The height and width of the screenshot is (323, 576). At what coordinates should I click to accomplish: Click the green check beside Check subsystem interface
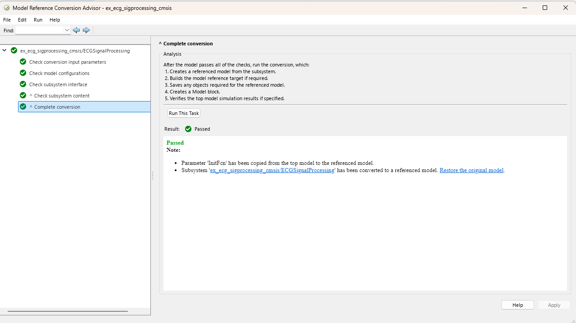(23, 84)
